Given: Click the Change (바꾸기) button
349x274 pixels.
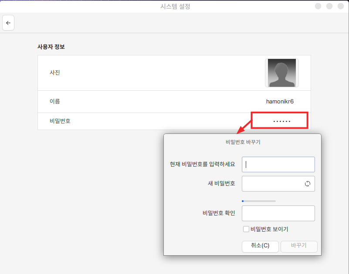Looking at the screenshot, I should [x=299, y=246].
